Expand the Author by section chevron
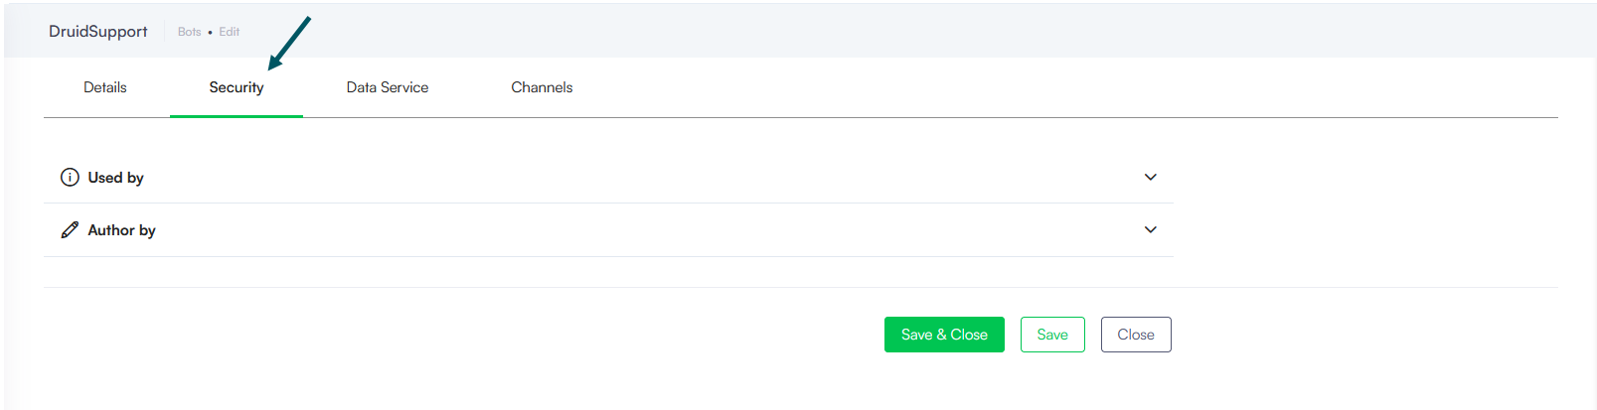 tap(1150, 230)
